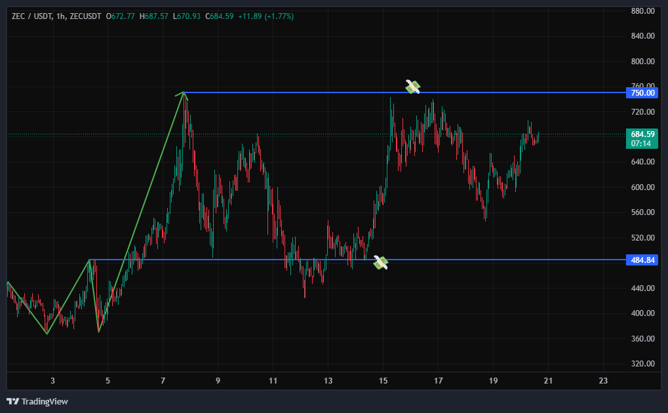This screenshot has height=413, width=668.
Task: Select the 484.84 blue price label
Action: tap(642, 260)
